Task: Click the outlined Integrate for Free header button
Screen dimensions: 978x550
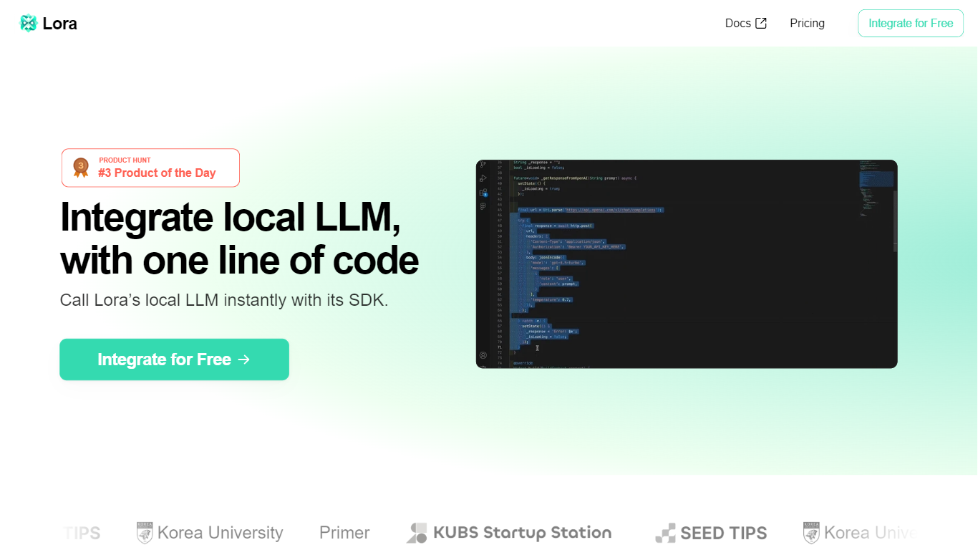Action: coord(911,23)
